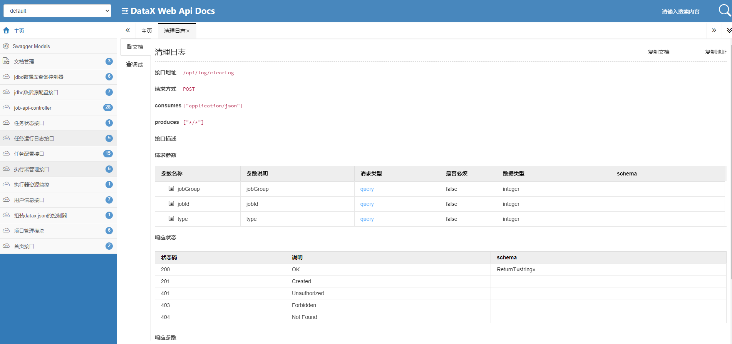This screenshot has width=732, height=344.
Task: Click the DataX Web Api Docs title
Action: tap(173, 11)
